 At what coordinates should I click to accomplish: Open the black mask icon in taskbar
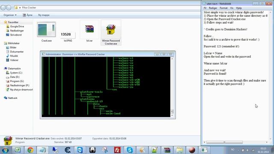[x=92, y=150]
